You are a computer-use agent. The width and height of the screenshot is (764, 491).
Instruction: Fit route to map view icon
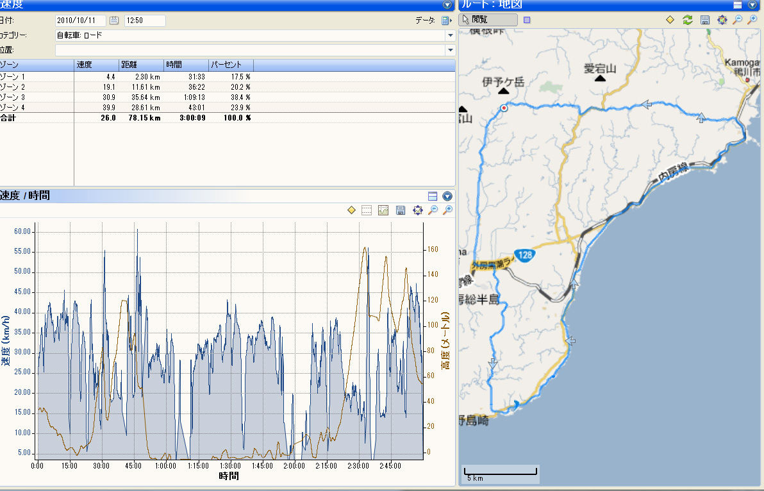722,19
